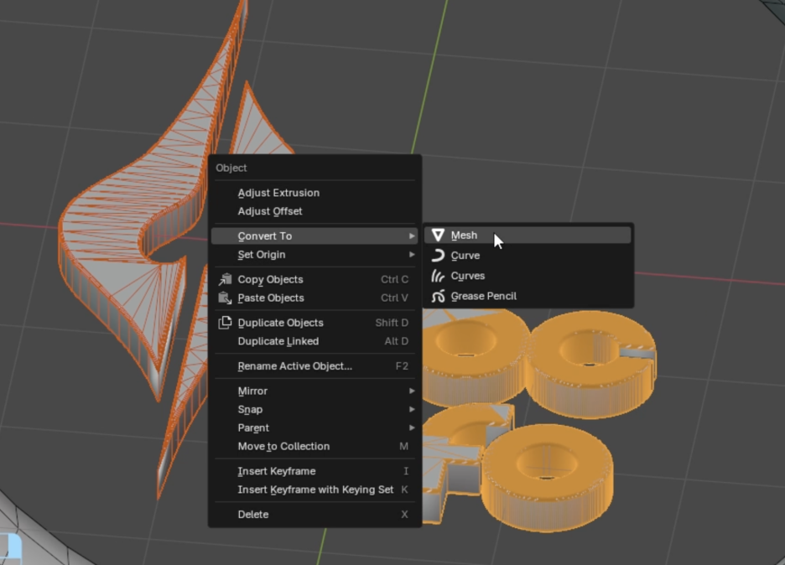Open the Mirror menu entry
Image resolution: width=785 pixels, height=565 pixels.
click(x=315, y=391)
